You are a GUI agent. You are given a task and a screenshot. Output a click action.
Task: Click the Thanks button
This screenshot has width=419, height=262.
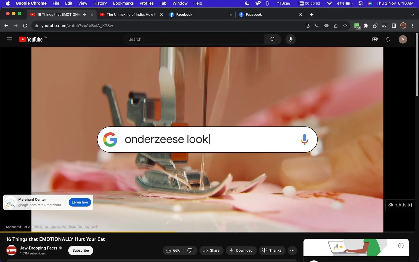point(272,251)
